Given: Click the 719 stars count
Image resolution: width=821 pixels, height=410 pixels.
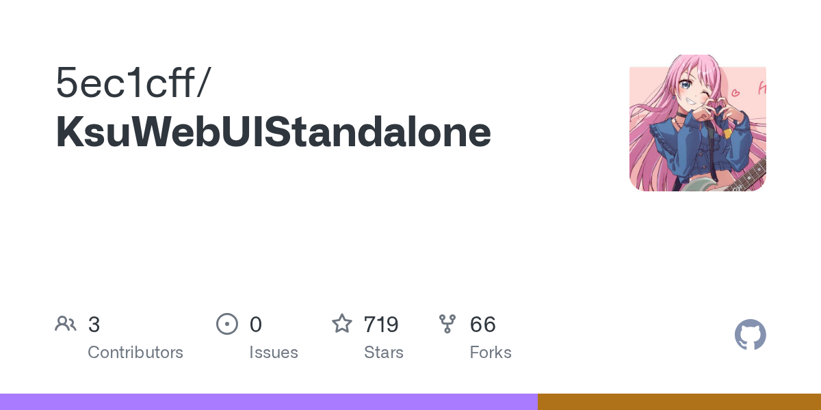Looking at the screenshot, I should (x=381, y=325).
